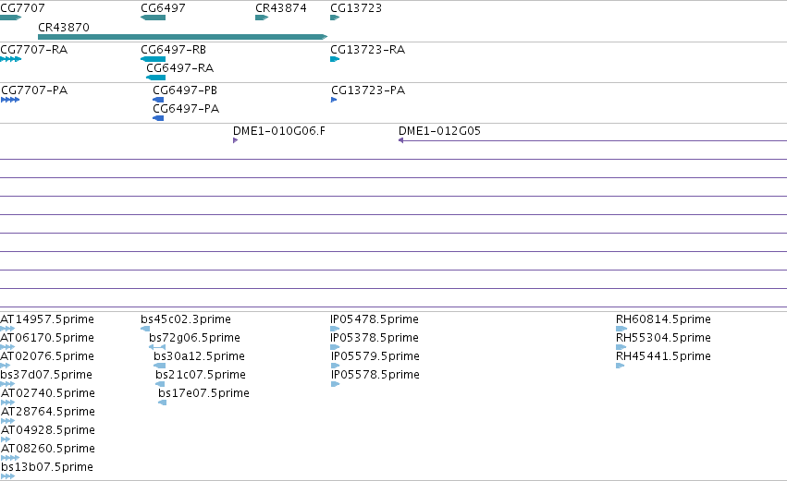This screenshot has width=787, height=481.
Task: Click the bs45c02.3prime feature label
Action: 186,319
